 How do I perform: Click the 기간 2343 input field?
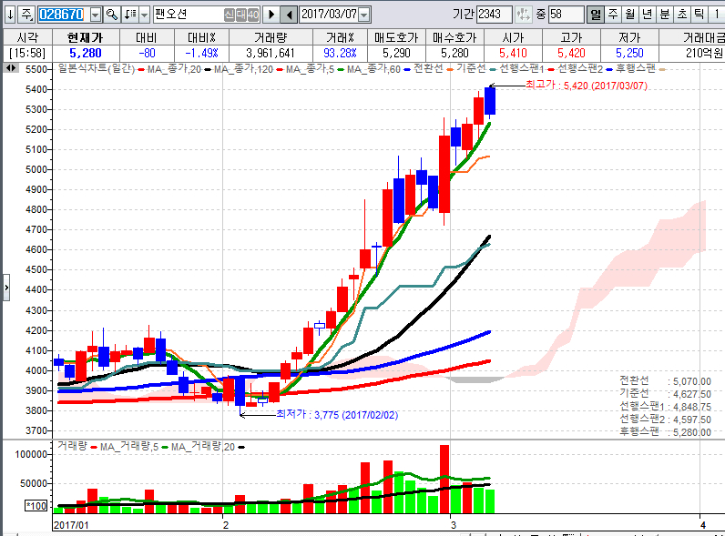(x=494, y=15)
